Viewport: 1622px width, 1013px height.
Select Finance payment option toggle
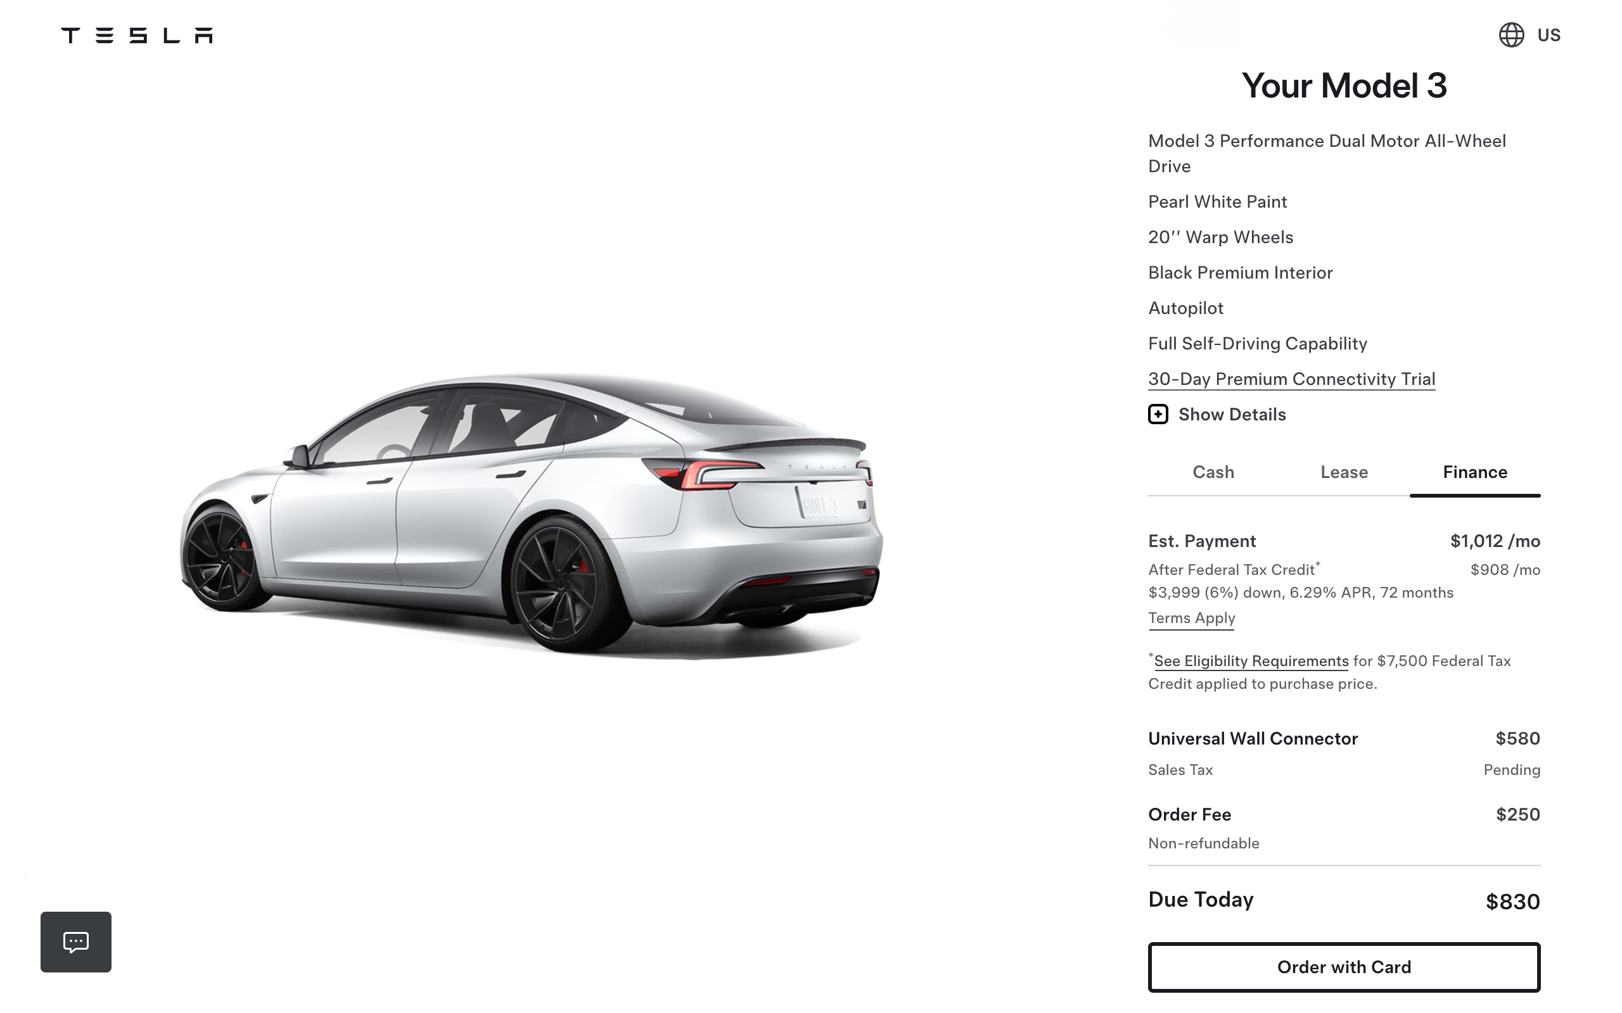(1475, 472)
